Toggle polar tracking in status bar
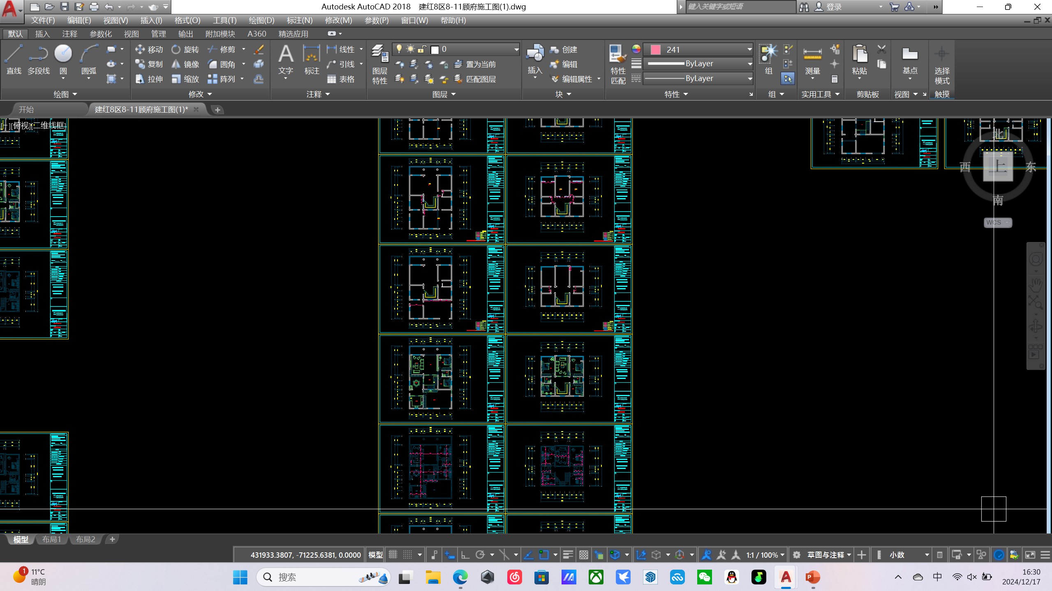The image size is (1052, 591). [480, 555]
